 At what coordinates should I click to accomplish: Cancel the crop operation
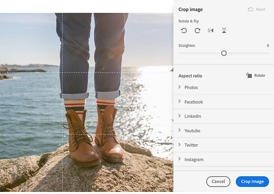(x=218, y=182)
